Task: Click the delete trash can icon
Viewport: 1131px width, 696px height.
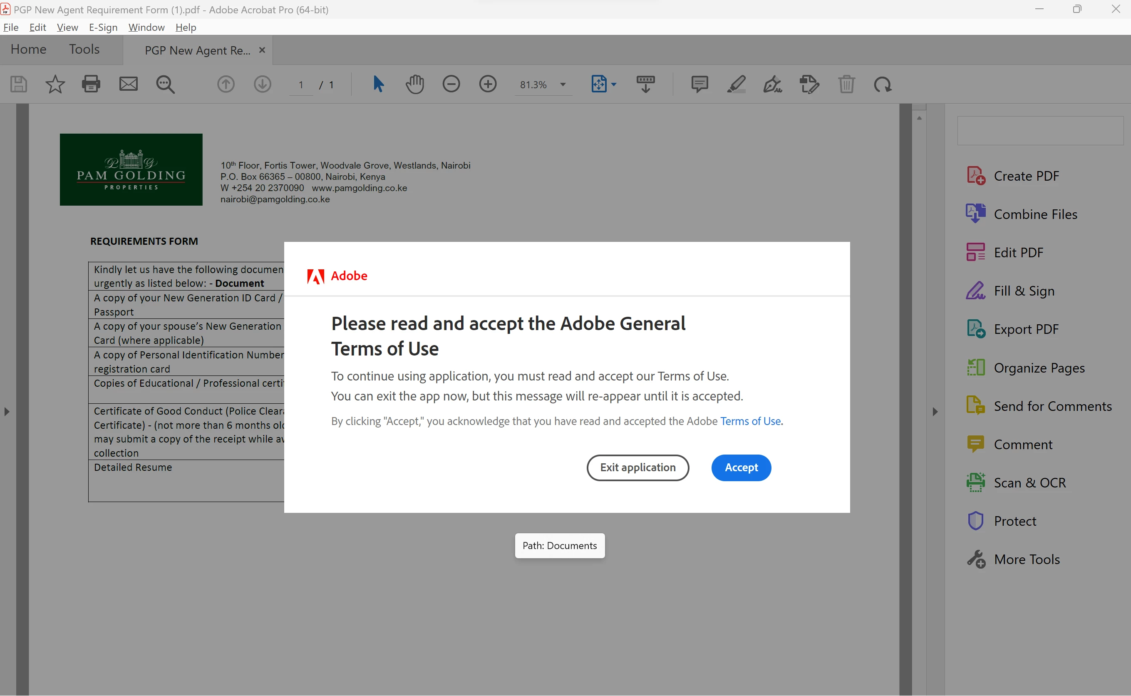Action: pos(846,84)
